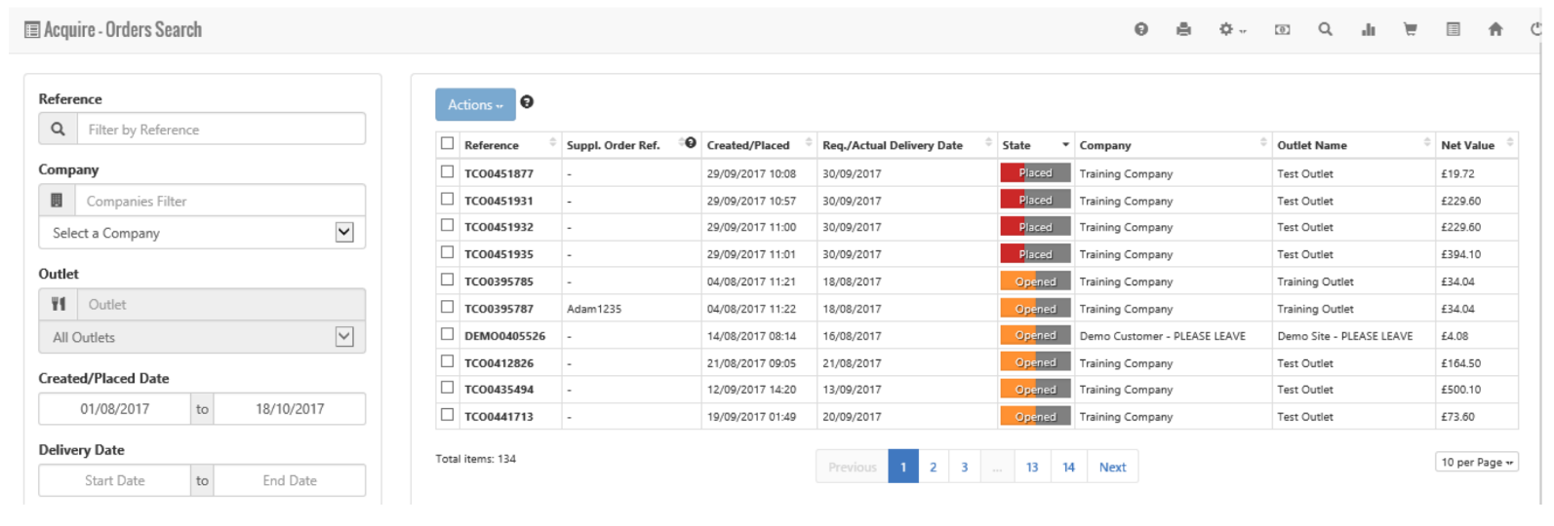Image resolution: width=1554 pixels, height=526 pixels.
Task: Tick checkbox for order TCO0451877
Action: [x=447, y=171]
